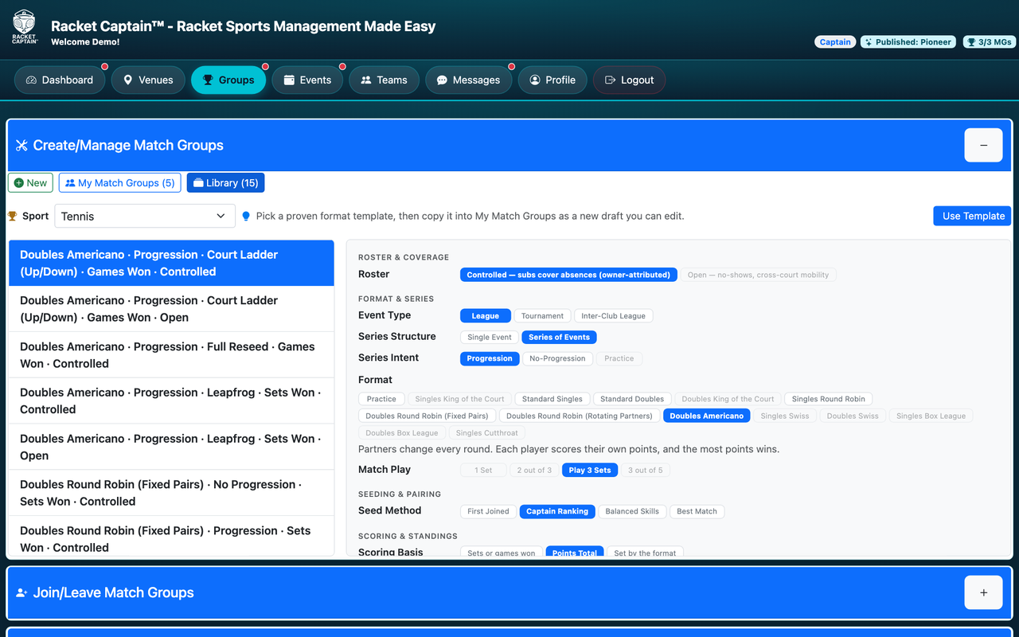Click the Events calendar icon

pos(289,80)
